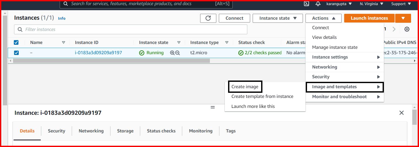Screen dimensions: 419x147
Task: Expand the Networking submenu in Actions
Action: (345, 67)
